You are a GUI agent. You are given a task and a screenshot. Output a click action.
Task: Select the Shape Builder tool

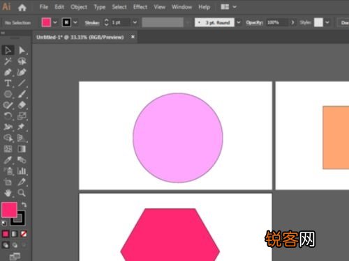coord(8,138)
